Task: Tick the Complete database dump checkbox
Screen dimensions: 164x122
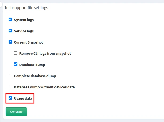Action: pos(10,76)
